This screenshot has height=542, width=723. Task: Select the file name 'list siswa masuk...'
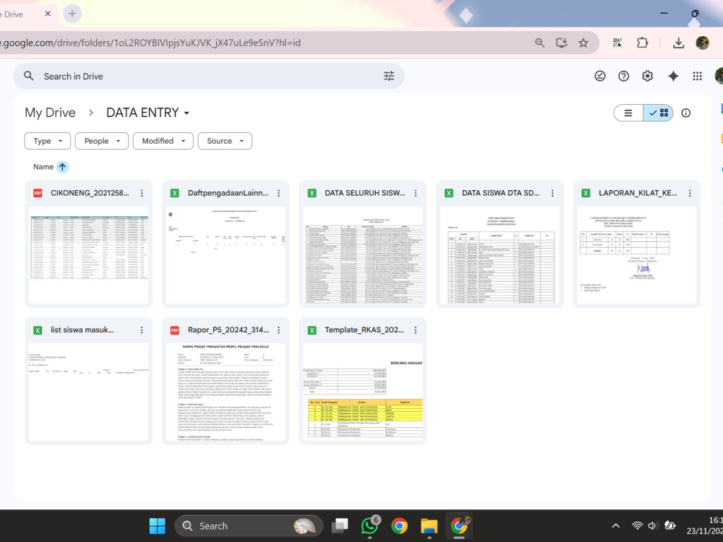(x=82, y=330)
